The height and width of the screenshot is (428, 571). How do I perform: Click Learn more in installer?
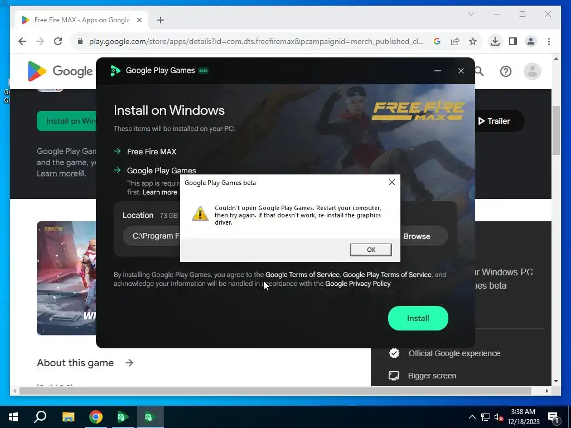(159, 192)
